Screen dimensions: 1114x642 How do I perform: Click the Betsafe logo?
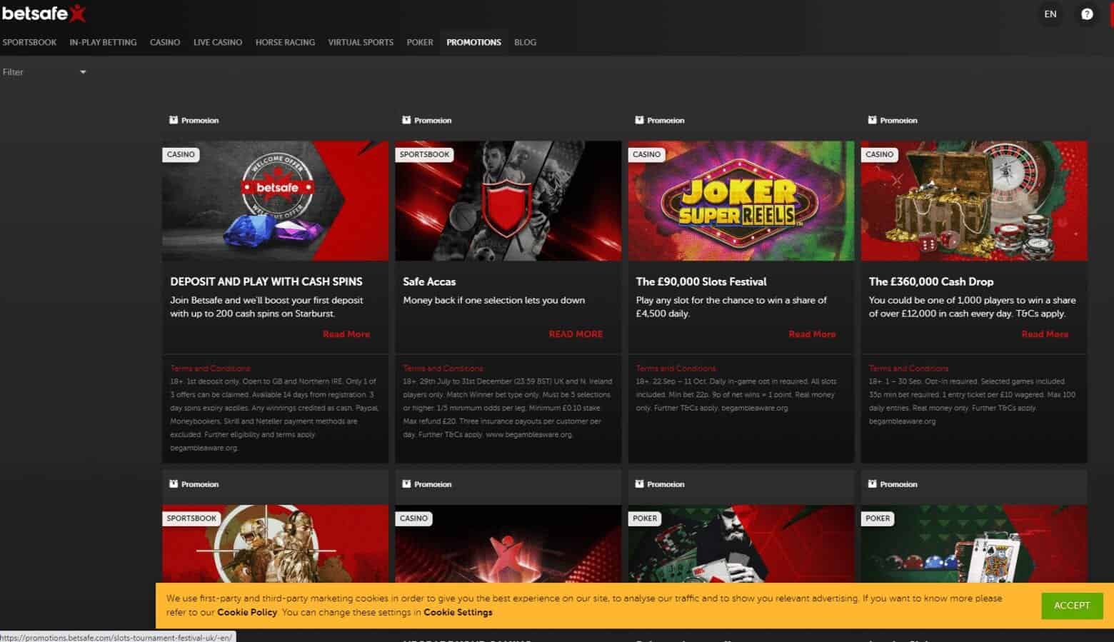tap(44, 12)
